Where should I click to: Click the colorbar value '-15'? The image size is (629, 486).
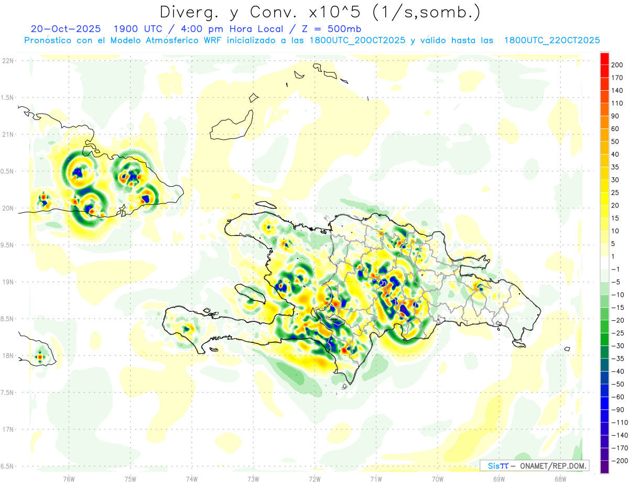618,308
